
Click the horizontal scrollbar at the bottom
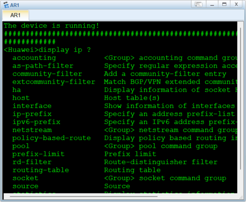click(x=83, y=196)
